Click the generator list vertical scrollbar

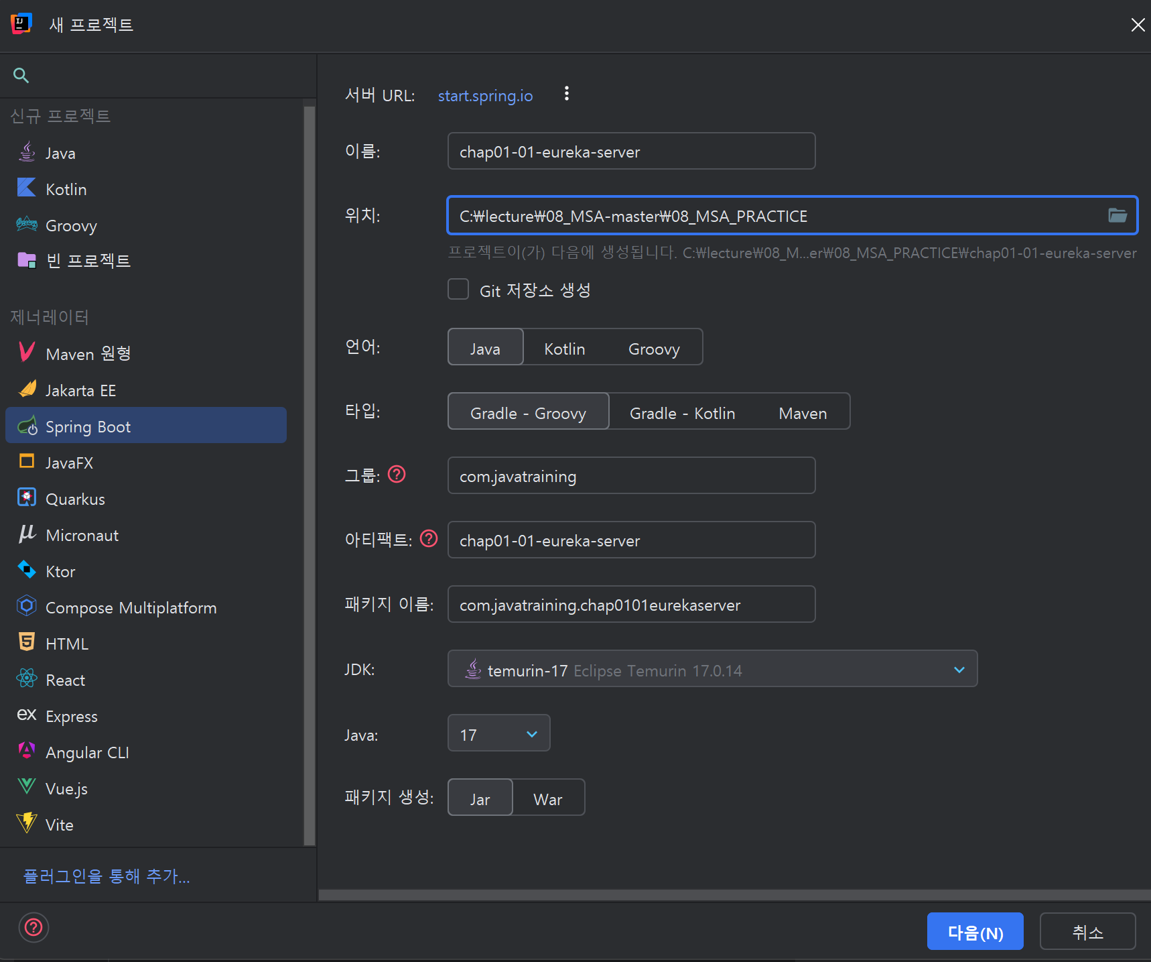point(310,475)
